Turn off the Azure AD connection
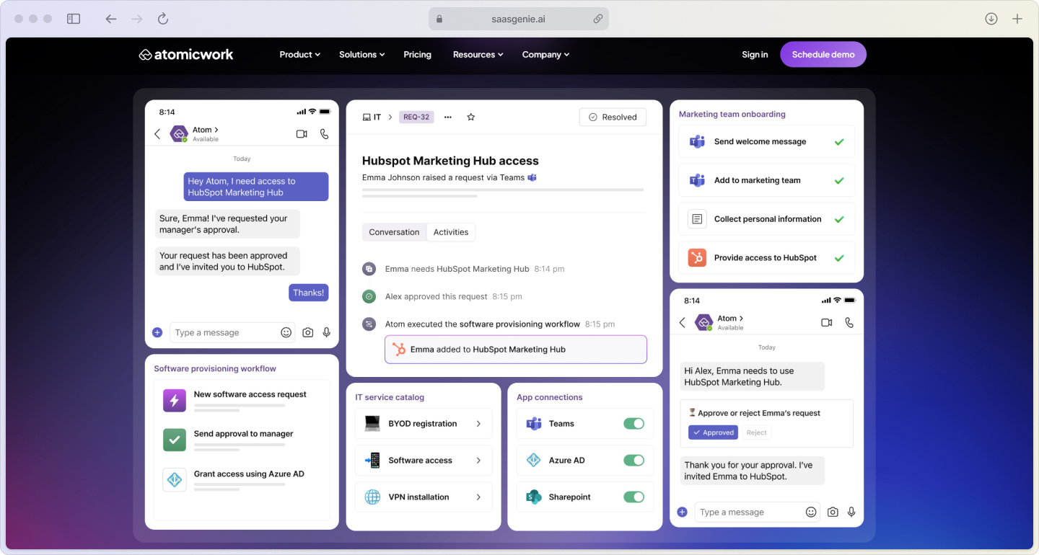This screenshot has width=1039, height=555. (x=634, y=460)
